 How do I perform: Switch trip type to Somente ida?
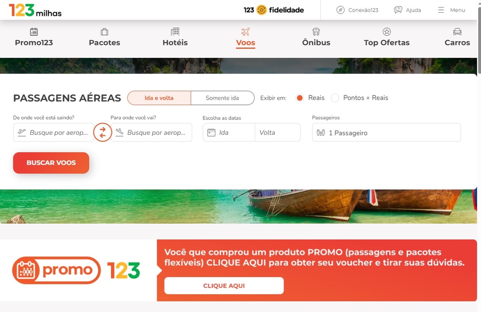(x=222, y=98)
